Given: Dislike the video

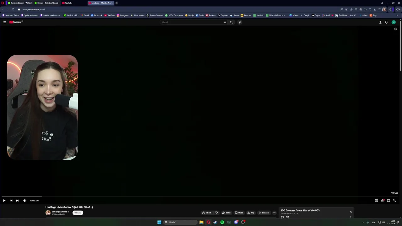Looking at the screenshot, I should coord(216,213).
